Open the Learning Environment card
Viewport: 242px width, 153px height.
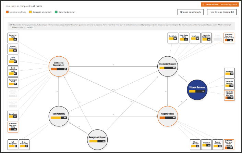pos(13,49)
